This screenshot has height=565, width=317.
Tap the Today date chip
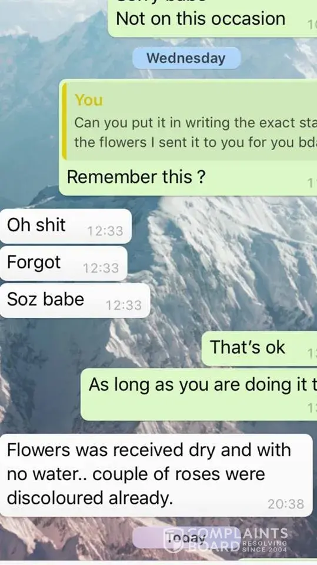185,537
